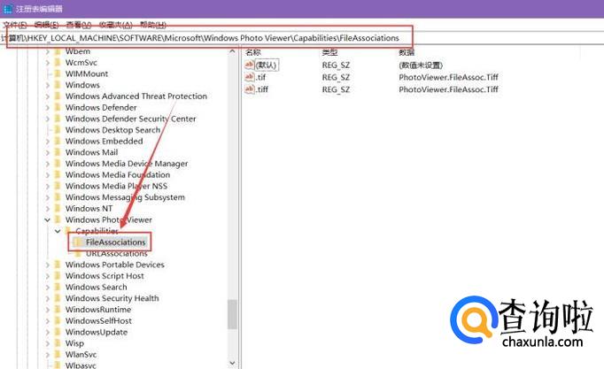Click the Windows Desktop Search folder icon
Screen dimensions: 604x369
(58, 130)
